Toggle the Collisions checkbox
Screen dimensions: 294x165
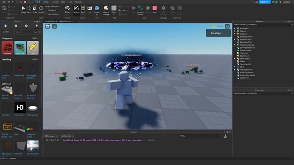point(46,11)
